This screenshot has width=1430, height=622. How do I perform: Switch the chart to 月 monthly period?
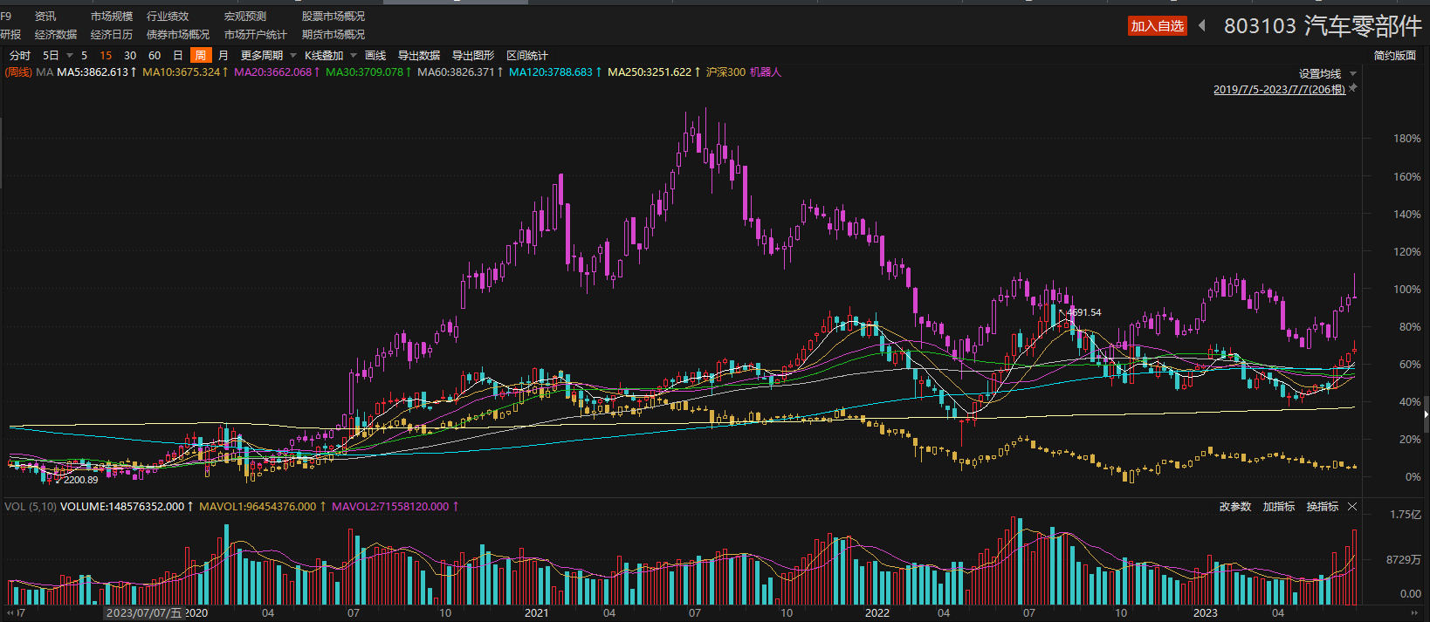click(x=223, y=56)
